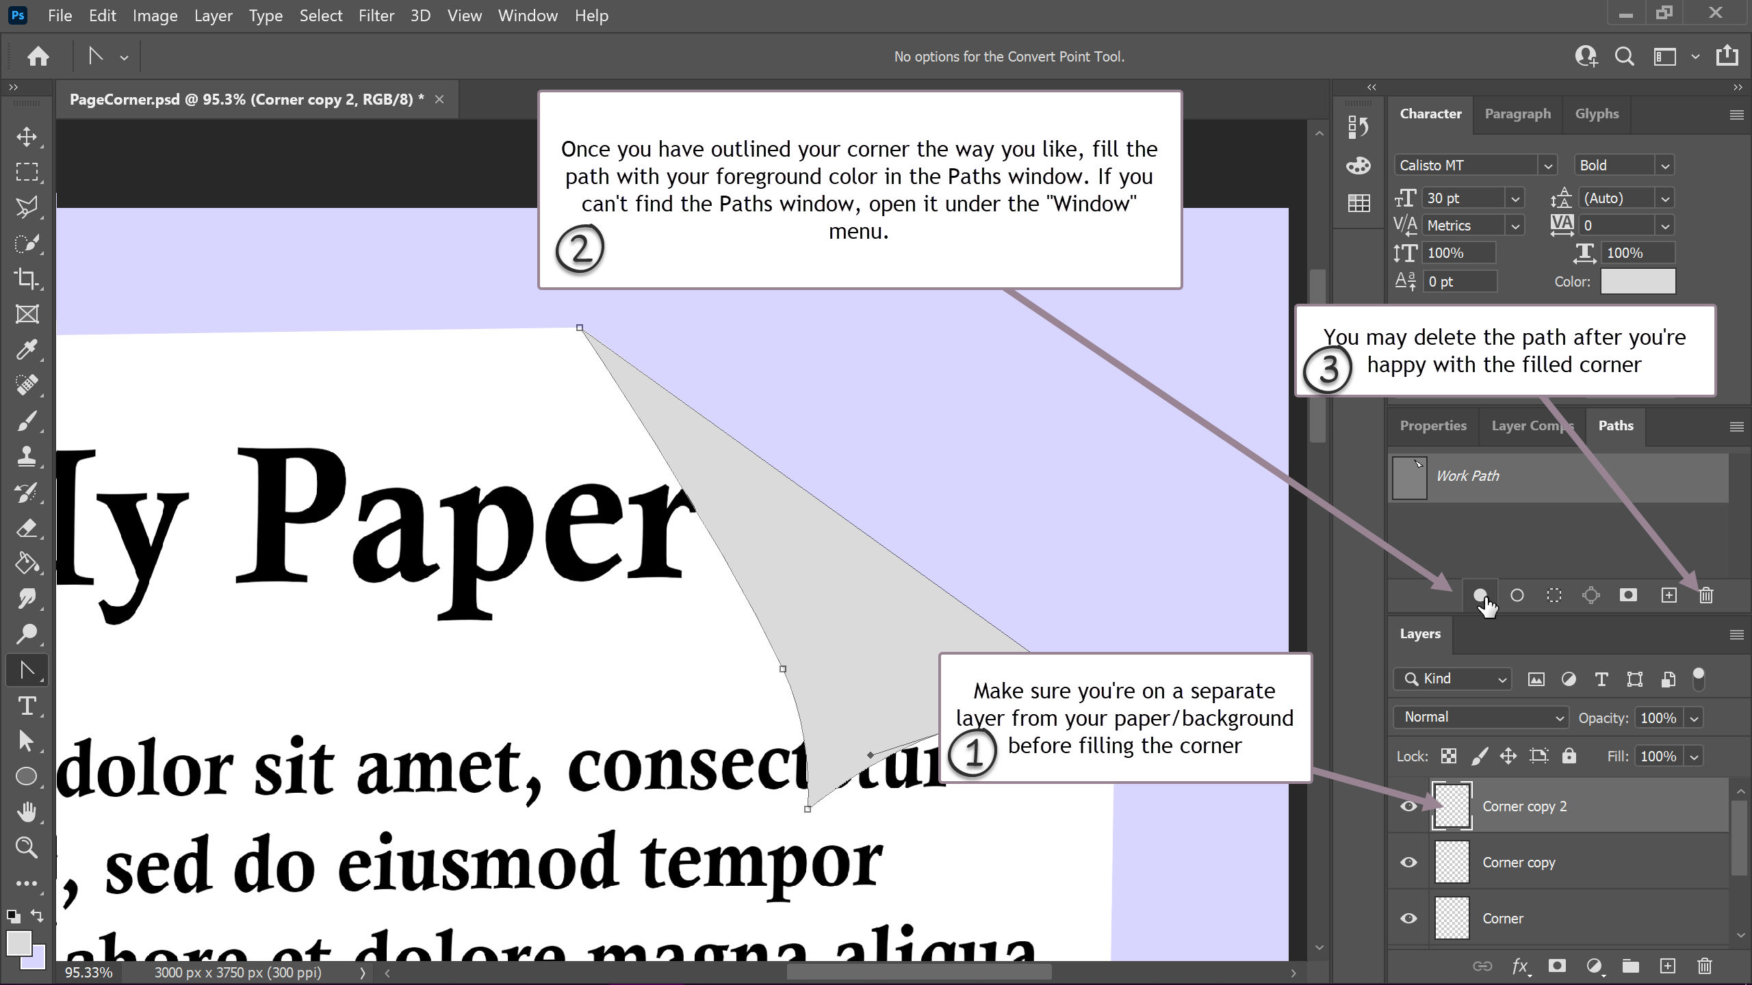Click load path as selection icon
Image resolution: width=1752 pixels, height=985 pixels.
(1554, 595)
